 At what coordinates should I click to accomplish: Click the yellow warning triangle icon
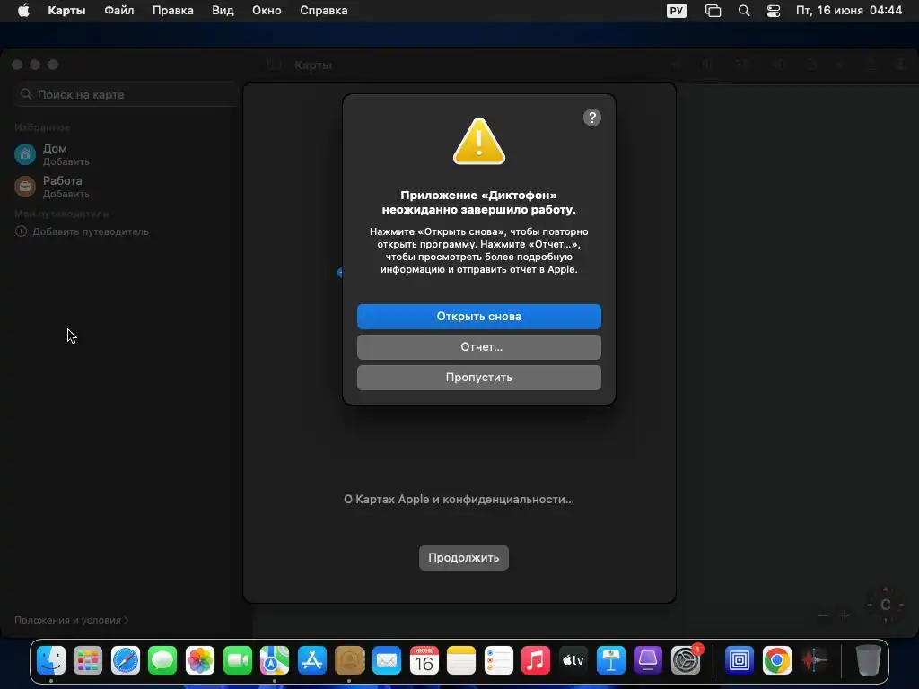pos(479,141)
